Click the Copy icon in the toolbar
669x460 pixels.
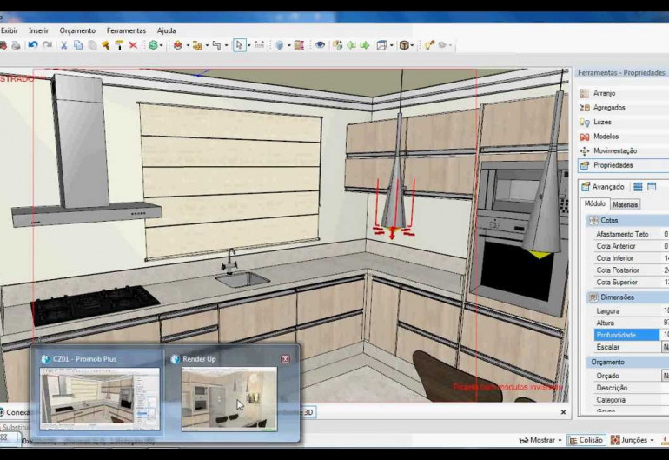pyautogui.click(x=78, y=45)
